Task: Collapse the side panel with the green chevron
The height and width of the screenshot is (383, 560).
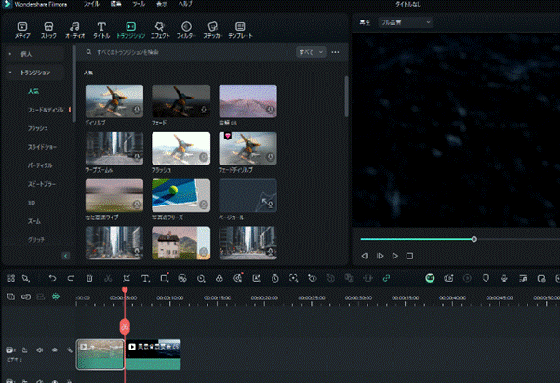Action: (x=66, y=256)
